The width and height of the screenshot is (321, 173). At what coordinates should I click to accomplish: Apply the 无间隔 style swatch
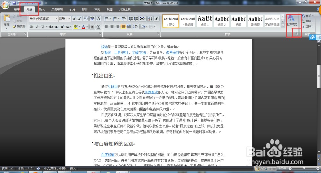[187, 21]
